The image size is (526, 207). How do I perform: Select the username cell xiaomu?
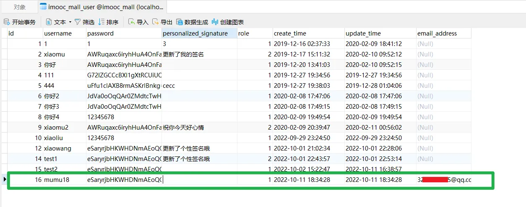[65, 54]
